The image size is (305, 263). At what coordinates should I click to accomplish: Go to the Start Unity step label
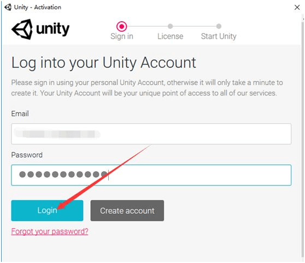(219, 37)
